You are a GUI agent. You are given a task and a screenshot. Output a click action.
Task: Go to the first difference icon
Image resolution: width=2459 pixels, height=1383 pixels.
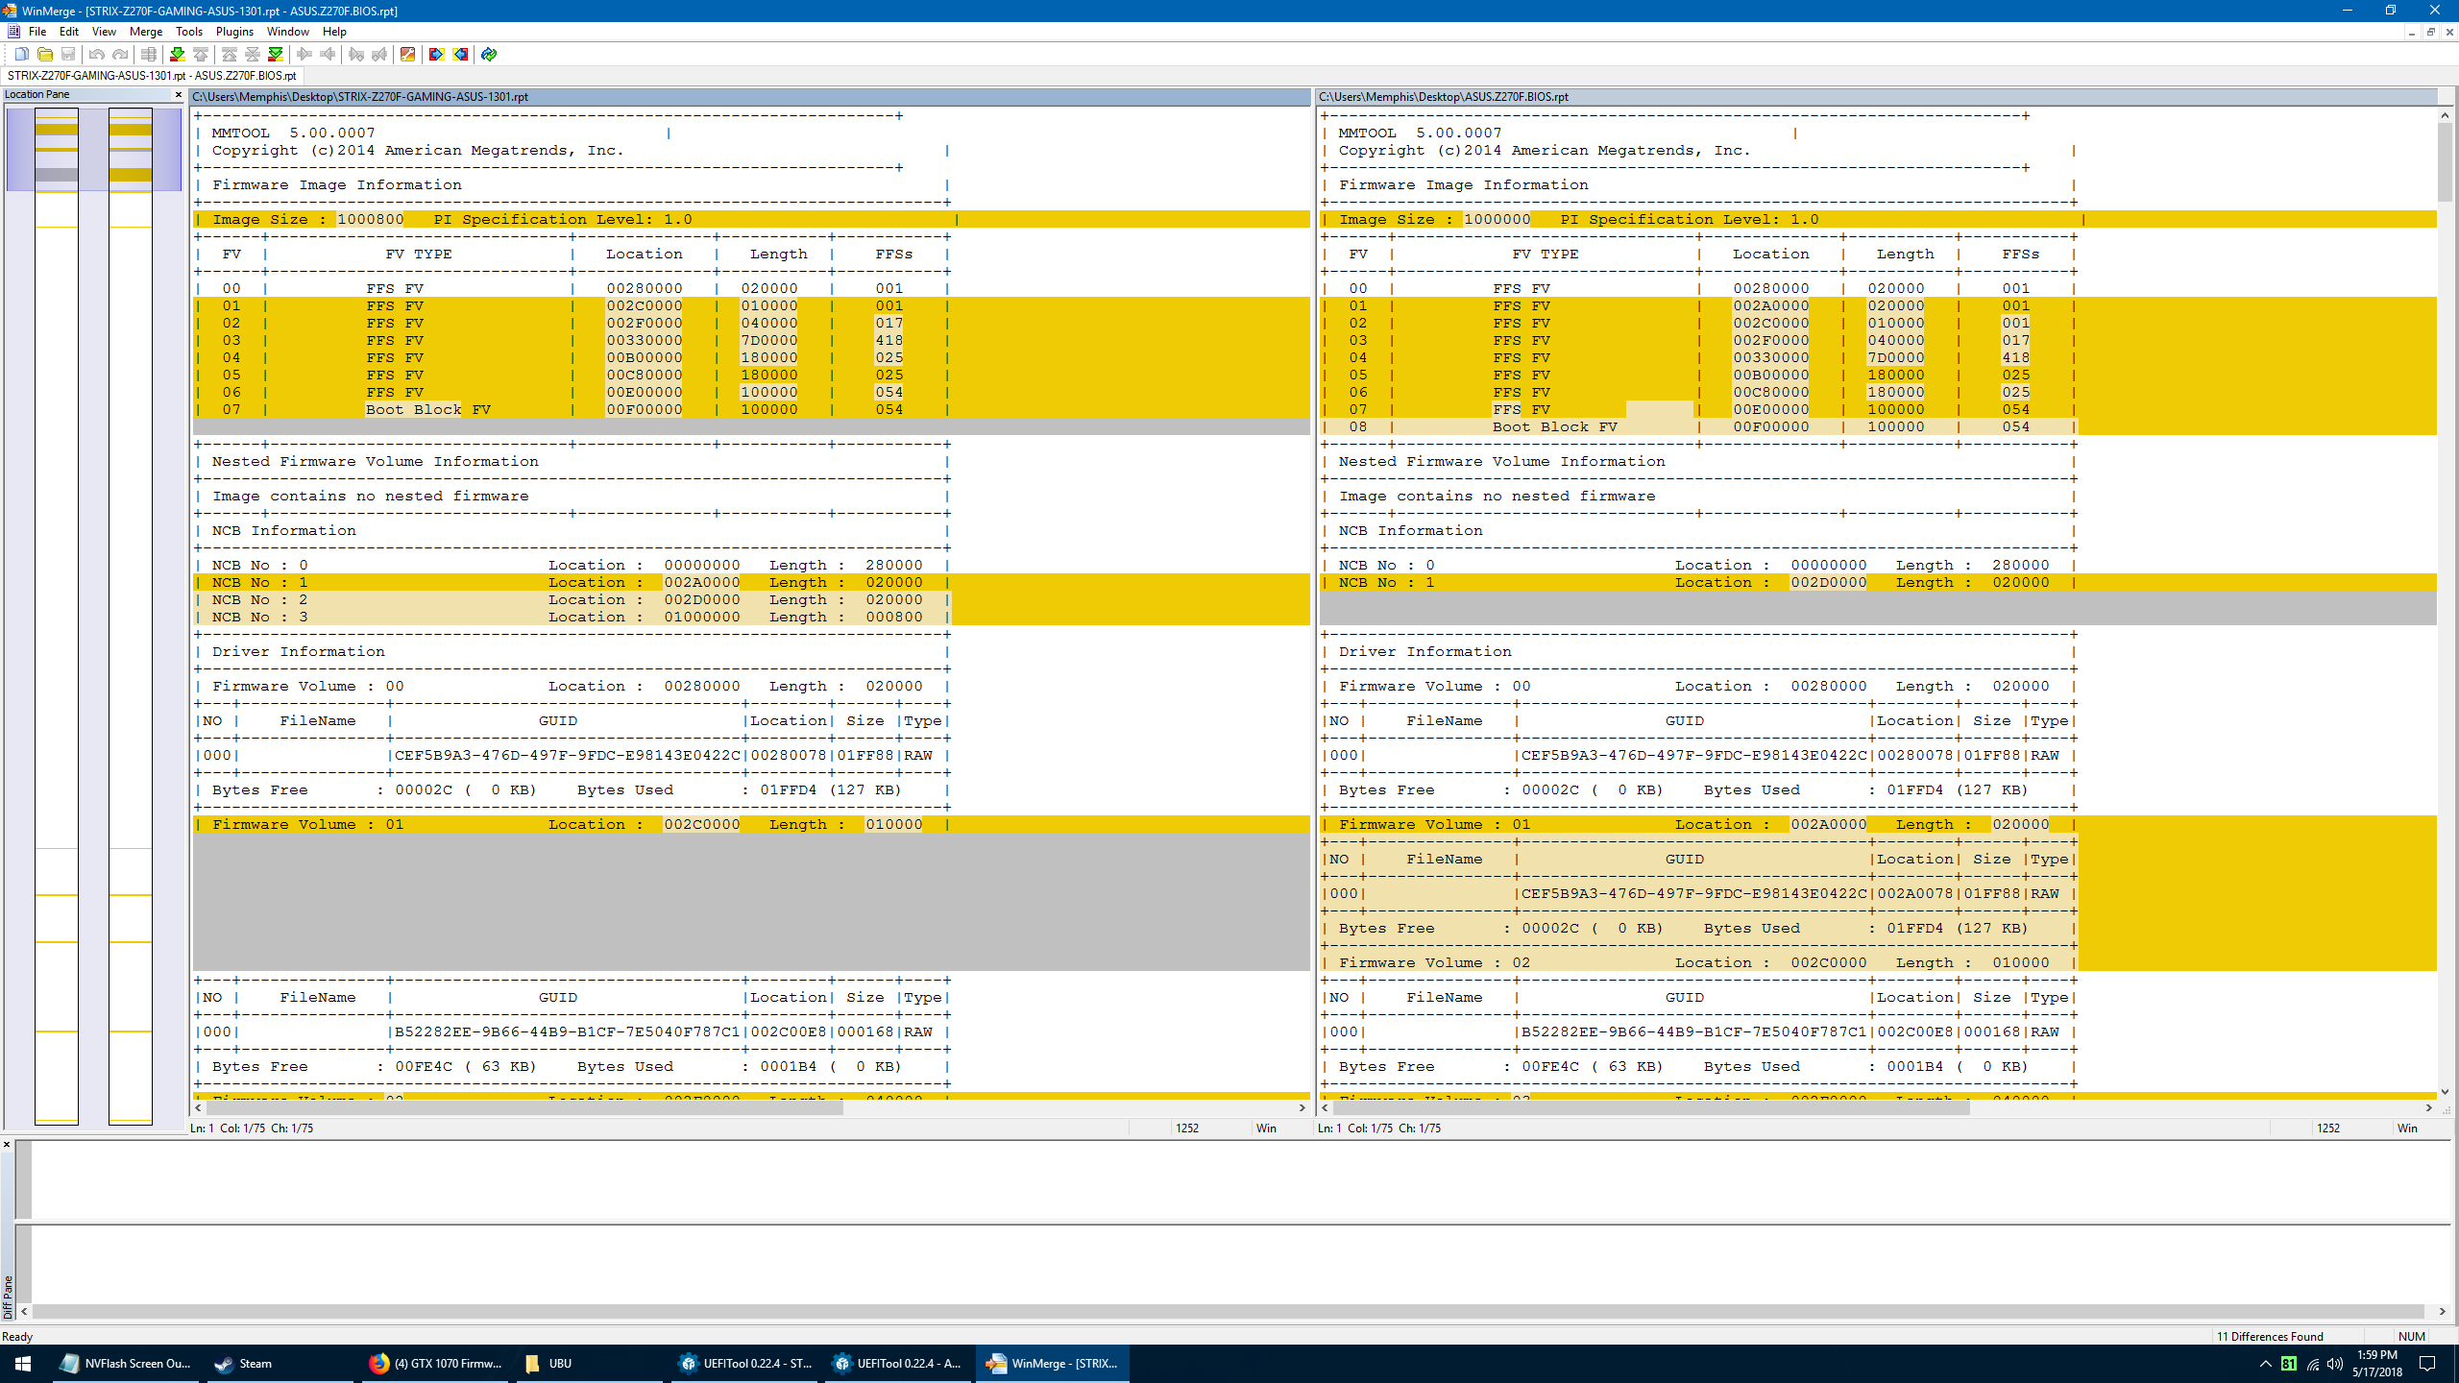point(230,55)
